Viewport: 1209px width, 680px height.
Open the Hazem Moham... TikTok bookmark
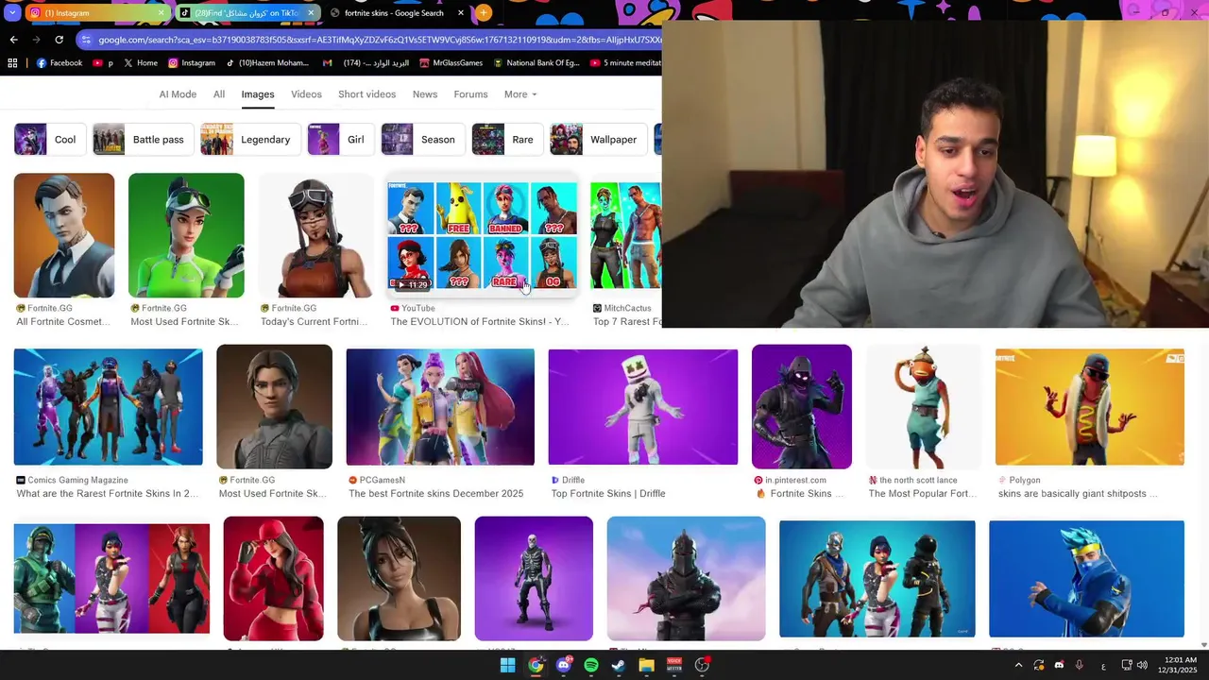tap(267, 63)
